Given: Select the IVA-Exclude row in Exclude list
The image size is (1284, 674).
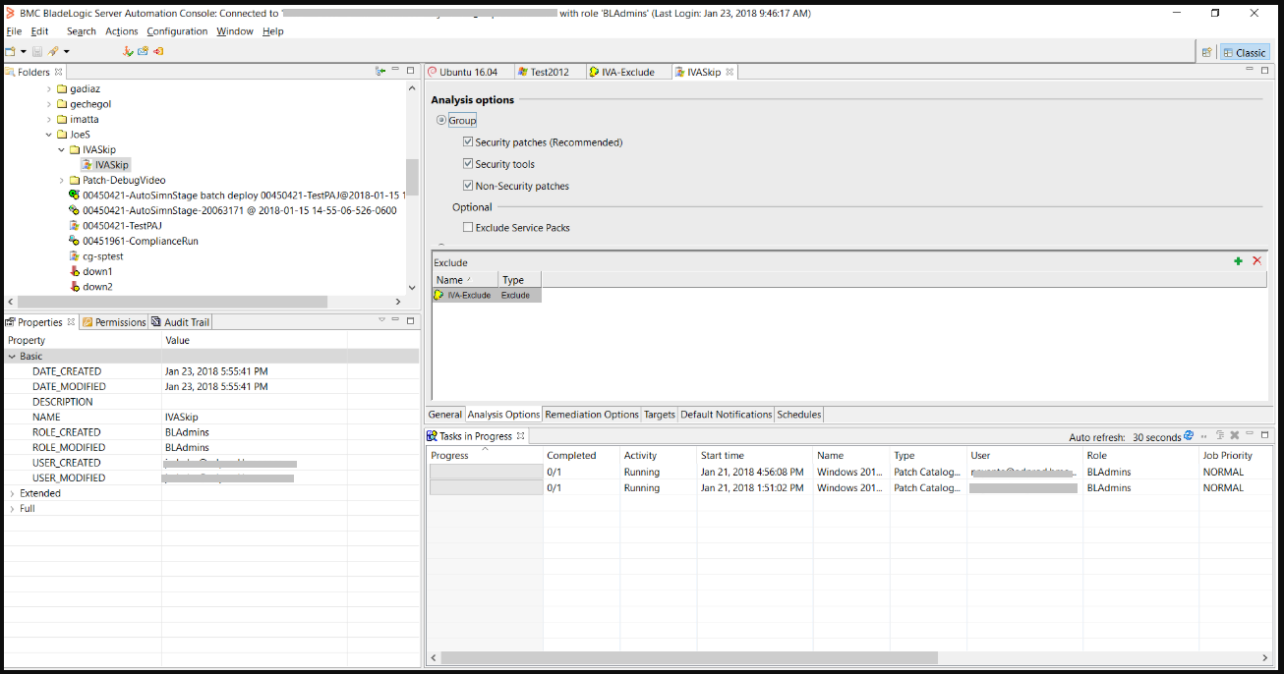Looking at the screenshot, I should (487, 295).
